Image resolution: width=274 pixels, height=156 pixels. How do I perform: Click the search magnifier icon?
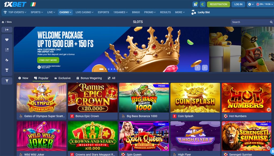click(x=271, y=22)
